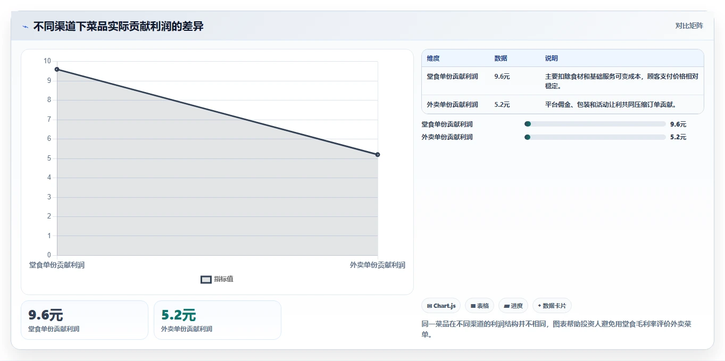
Task: Click the 外卖单份贡献利润 data point on chart
Action: tap(378, 155)
